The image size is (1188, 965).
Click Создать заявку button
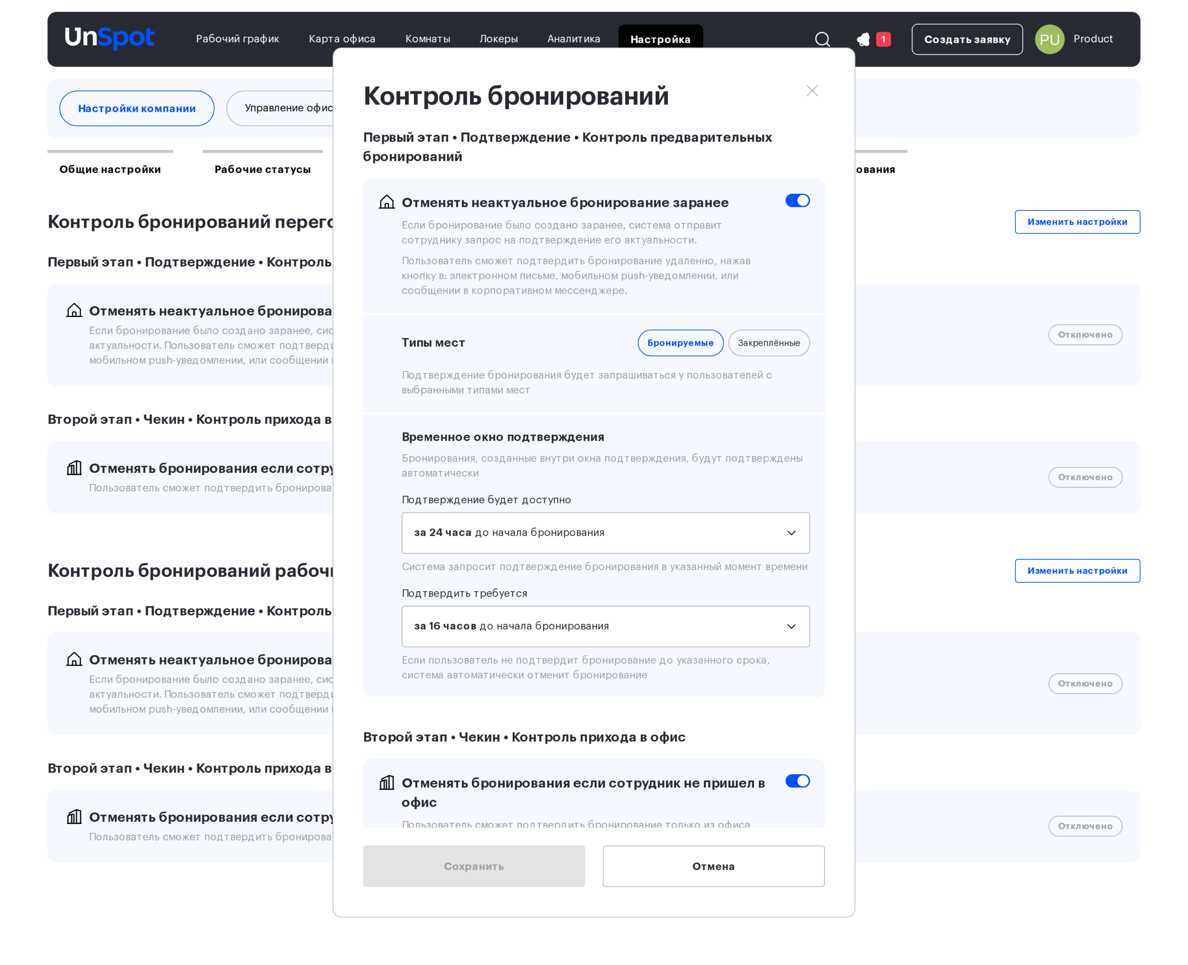click(x=966, y=39)
